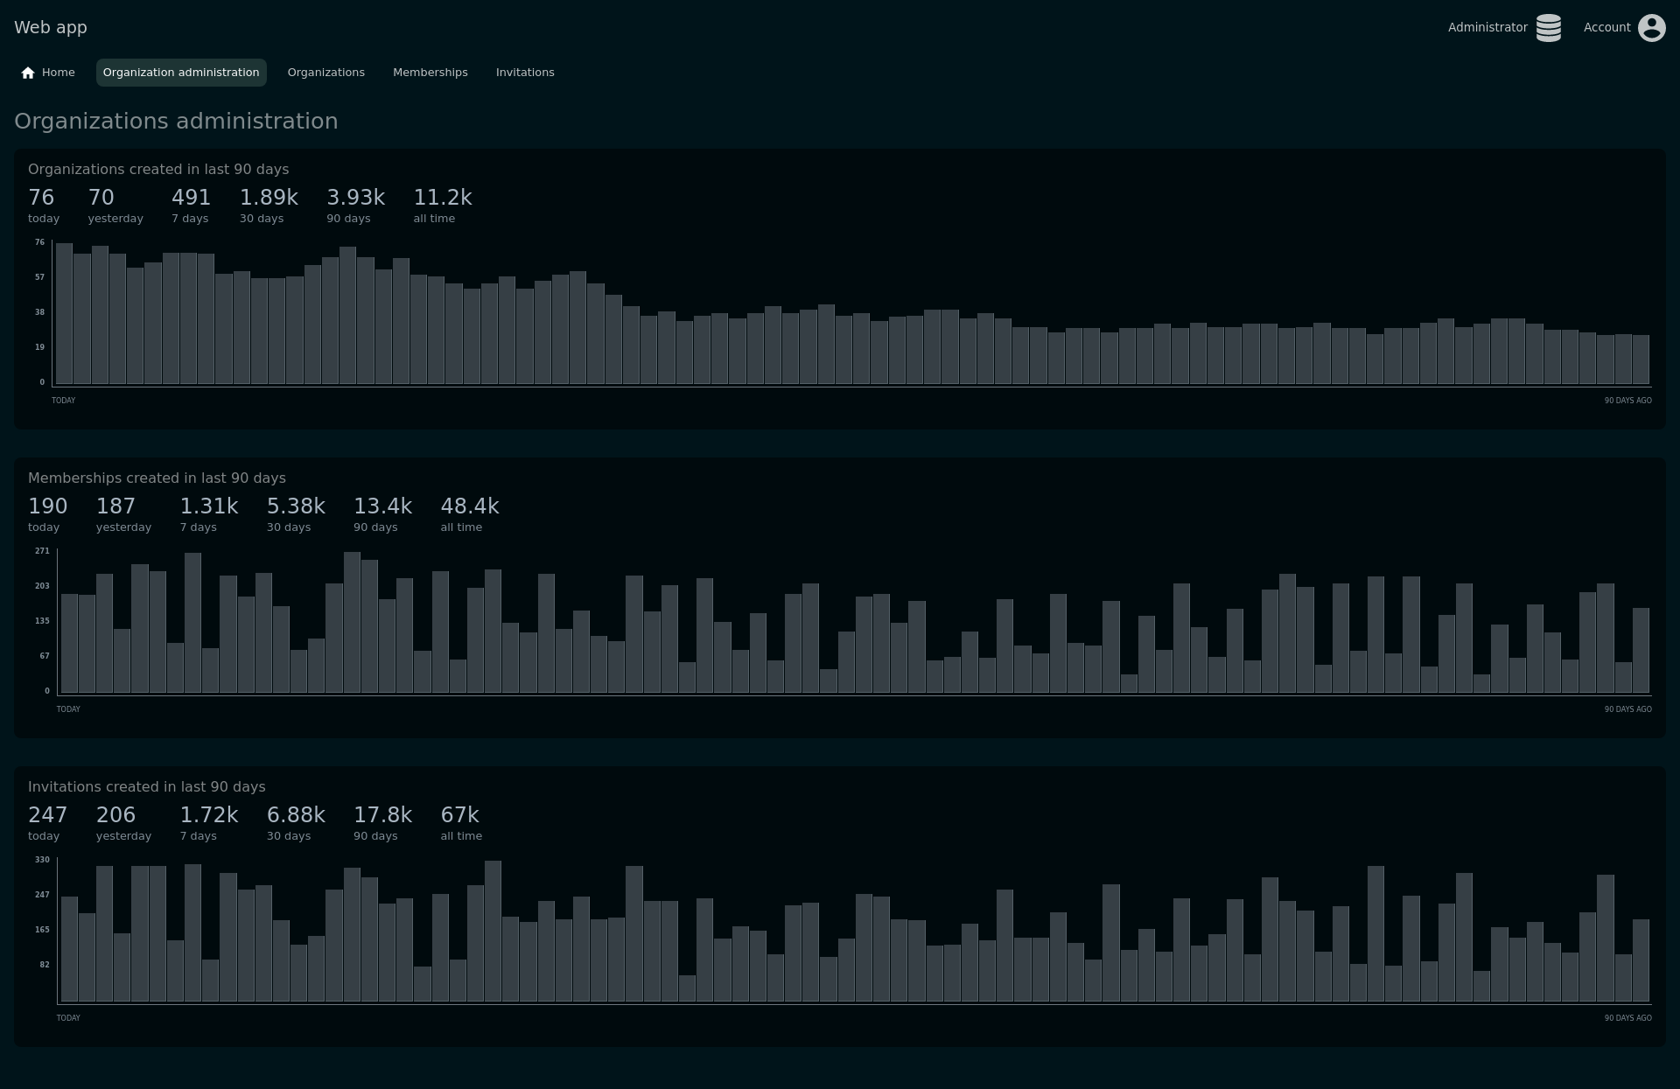1680x1089 pixels.
Task: Click the oldest bar in Invitations chart
Action: [1641, 960]
